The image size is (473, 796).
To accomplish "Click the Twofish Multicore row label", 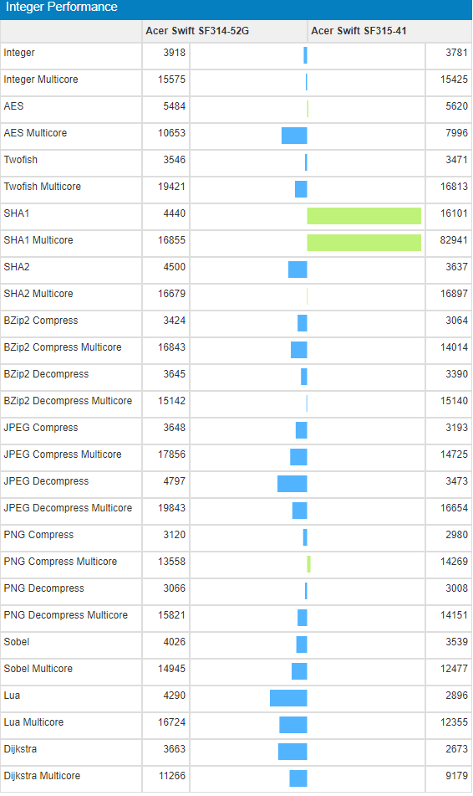I will pyautogui.click(x=43, y=187).
